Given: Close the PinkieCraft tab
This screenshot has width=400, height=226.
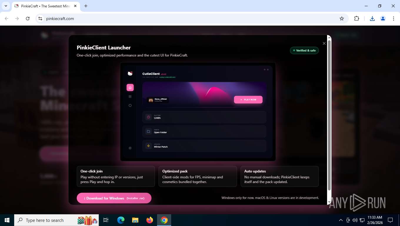Looking at the screenshot, I should click(75, 6).
